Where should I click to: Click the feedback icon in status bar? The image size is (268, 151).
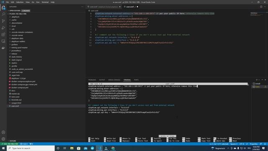[261, 144]
